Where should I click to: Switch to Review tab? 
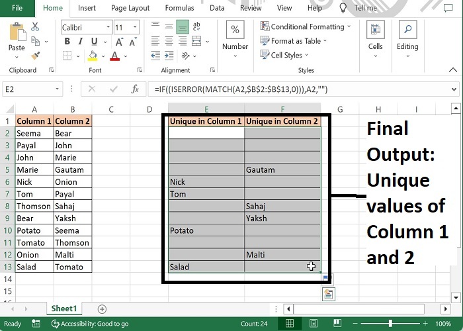(x=251, y=8)
